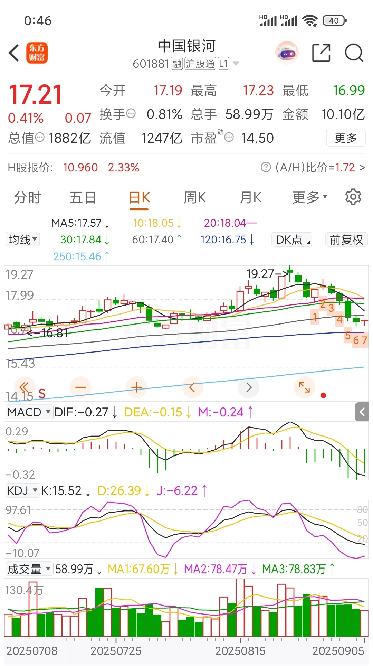Open the robot assistant avatar
Viewport: 373px width, 666px height.
(287, 53)
